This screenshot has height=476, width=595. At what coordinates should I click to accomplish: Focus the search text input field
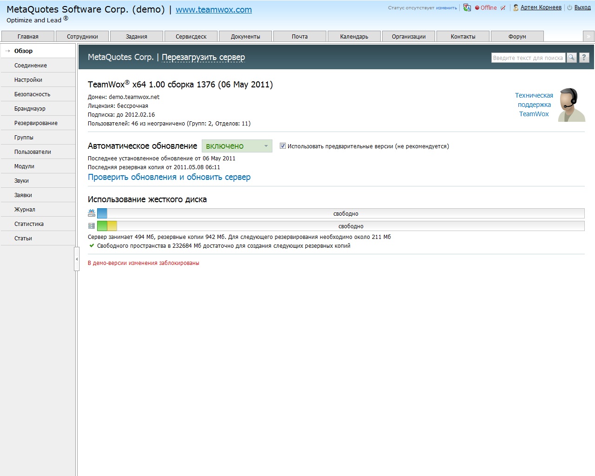click(x=529, y=58)
